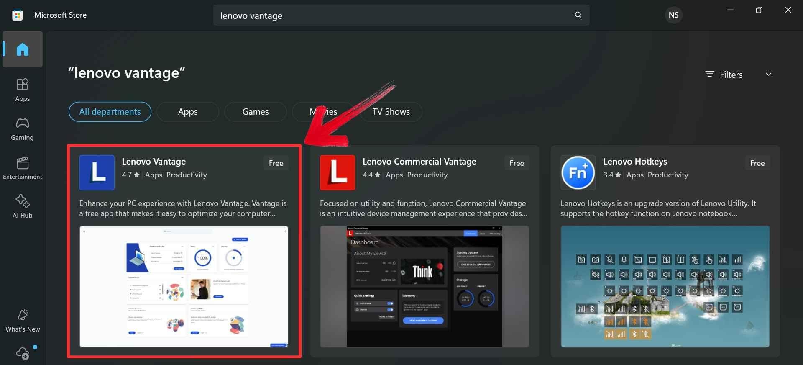
Task: Click the 4.4 star rating of Commercial Vantage
Action: coord(371,175)
